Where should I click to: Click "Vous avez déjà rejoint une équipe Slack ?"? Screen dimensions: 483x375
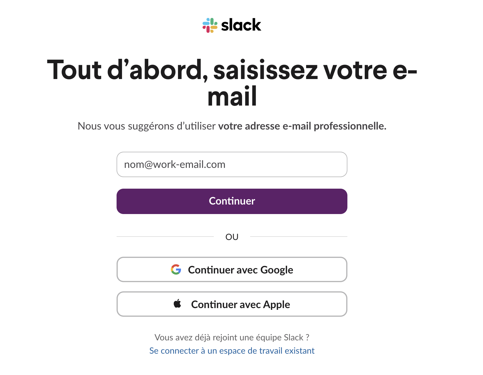click(232, 337)
